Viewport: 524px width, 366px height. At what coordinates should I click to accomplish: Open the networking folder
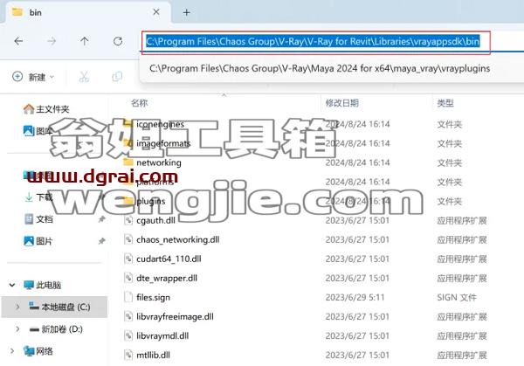point(159,162)
